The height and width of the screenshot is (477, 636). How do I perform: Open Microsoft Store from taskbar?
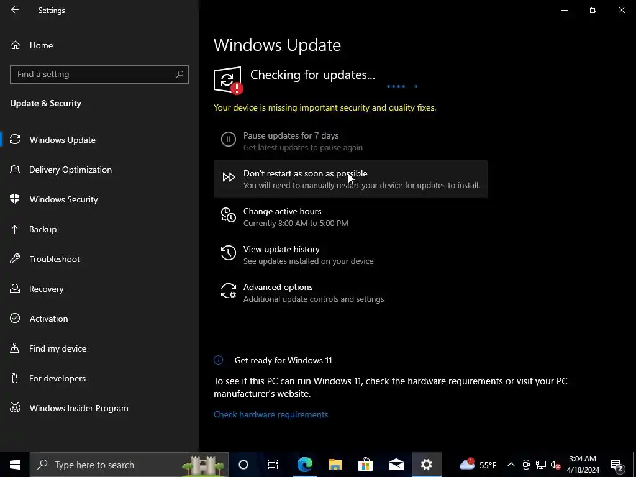tap(365, 465)
